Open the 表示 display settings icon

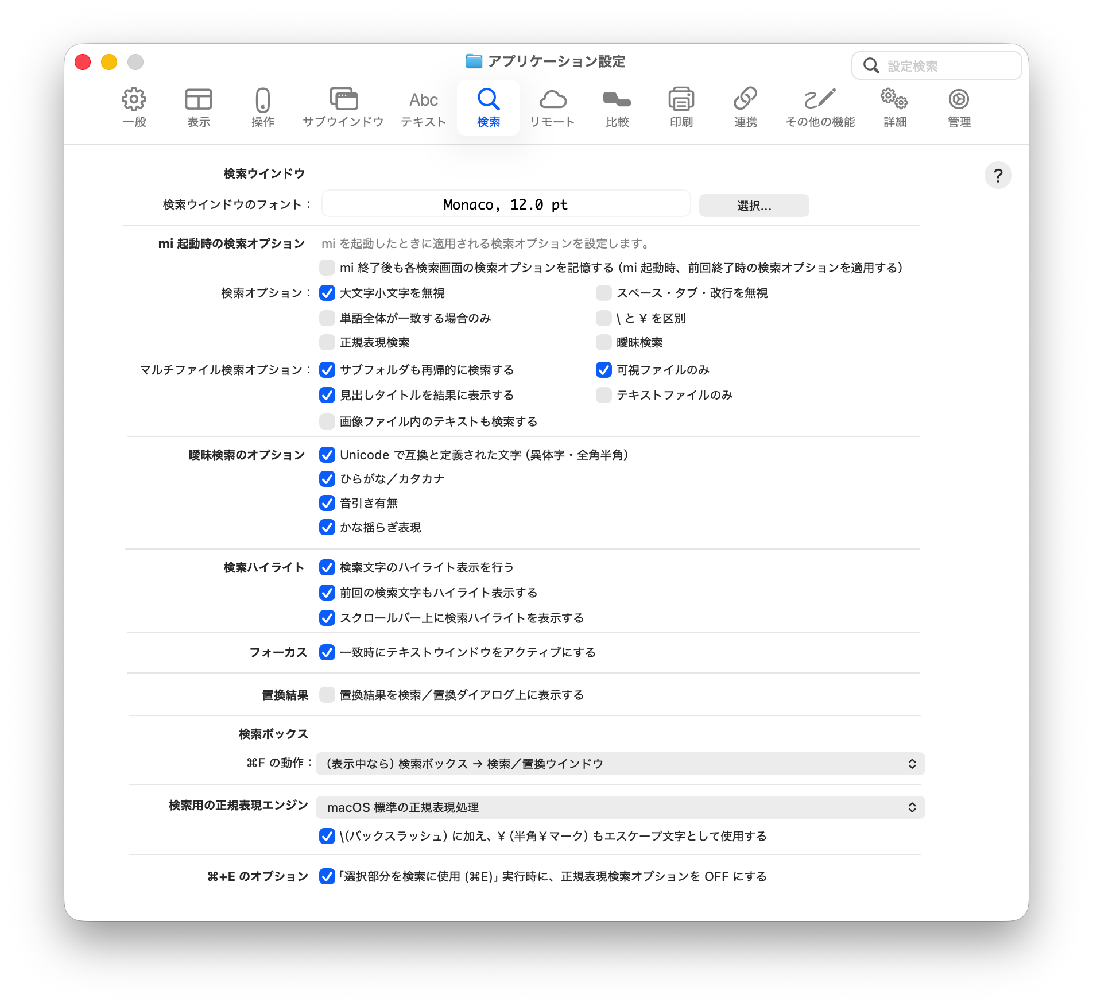point(199,100)
